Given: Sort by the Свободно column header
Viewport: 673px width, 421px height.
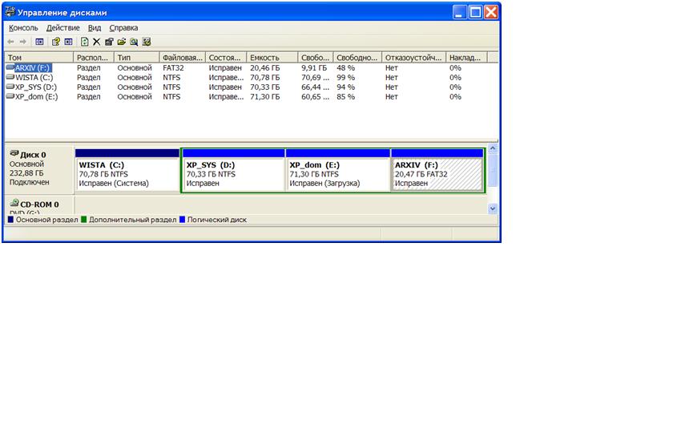Looking at the screenshot, I should [x=316, y=57].
